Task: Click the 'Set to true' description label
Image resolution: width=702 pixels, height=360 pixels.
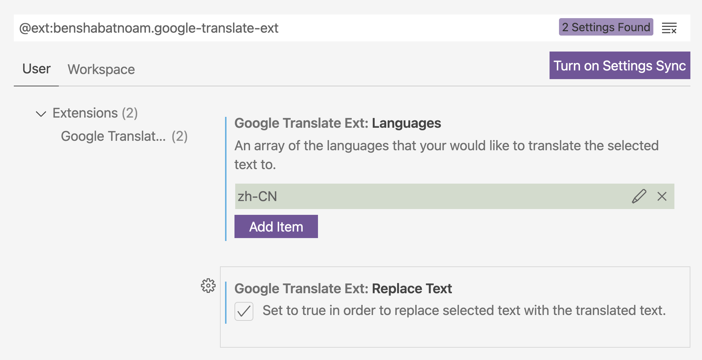Action: [464, 311]
